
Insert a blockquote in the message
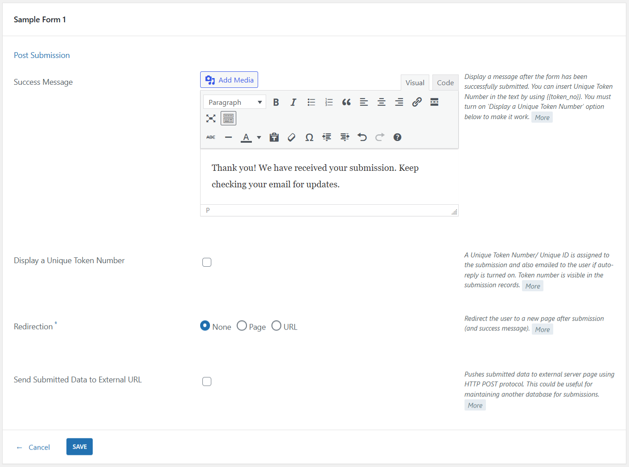[x=346, y=102]
